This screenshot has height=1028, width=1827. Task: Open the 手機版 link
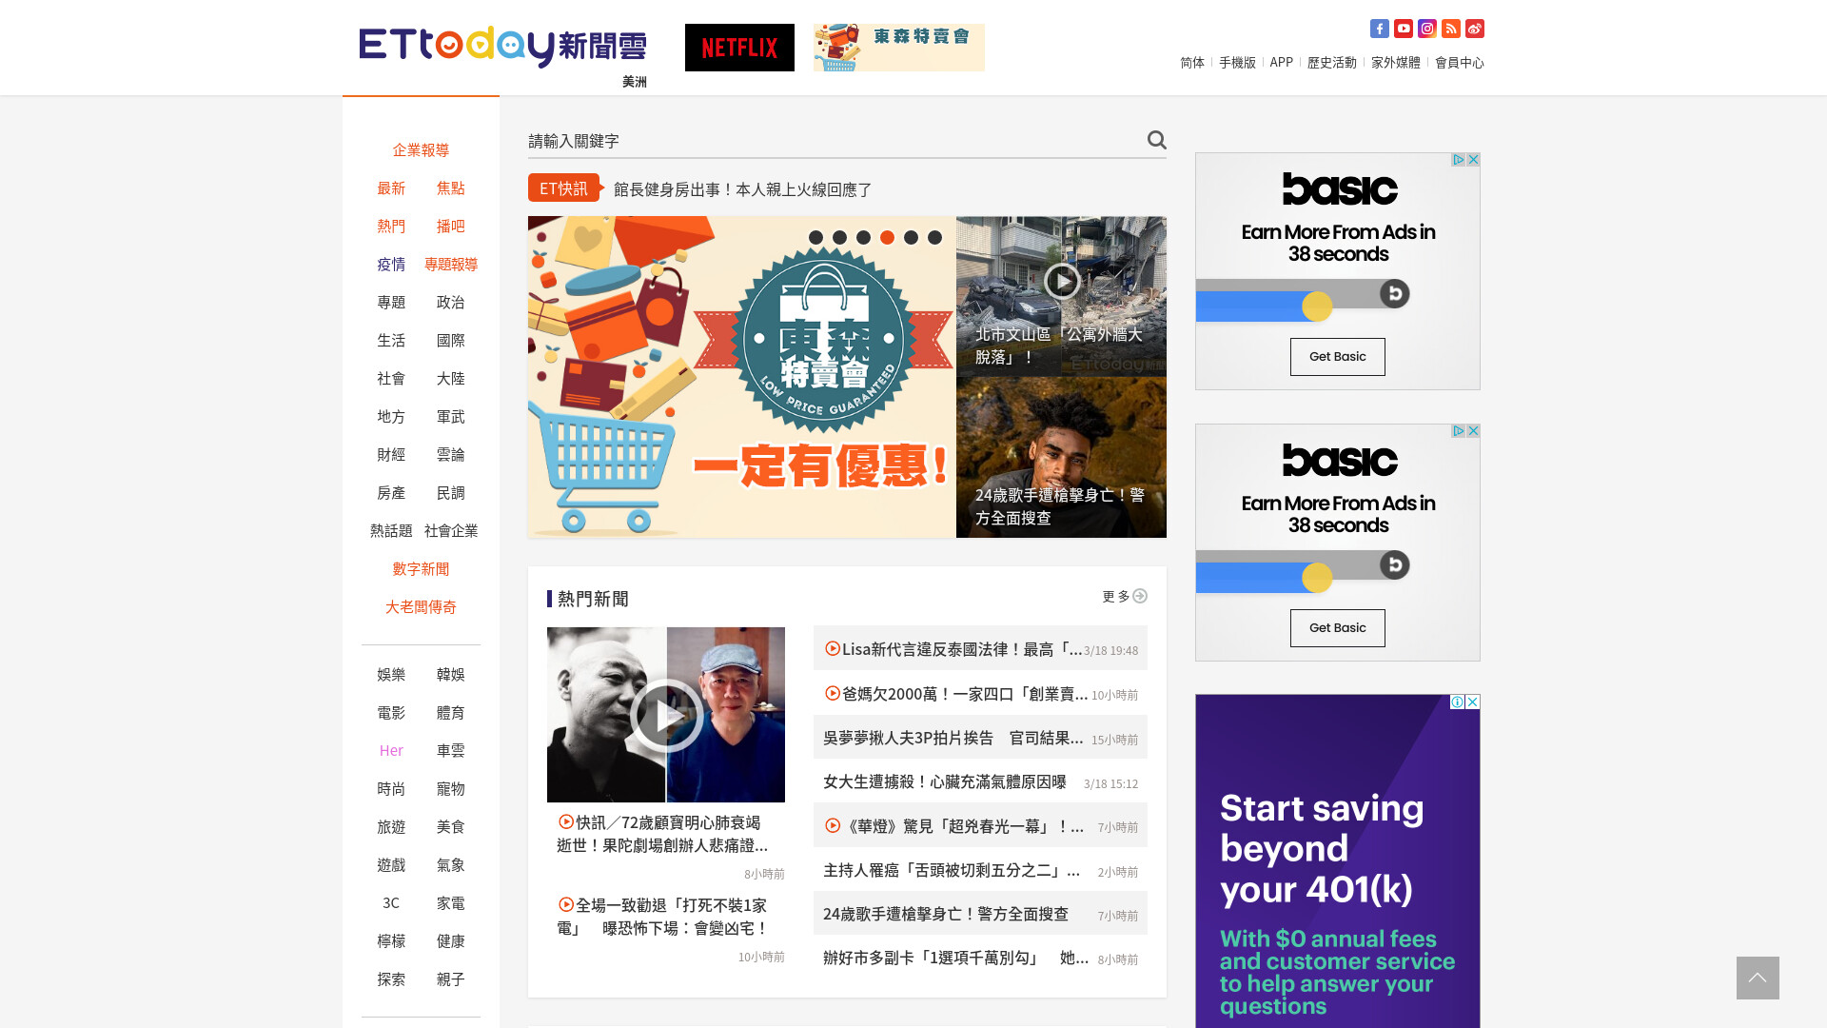pyautogui.click(x=1237, y=62)
